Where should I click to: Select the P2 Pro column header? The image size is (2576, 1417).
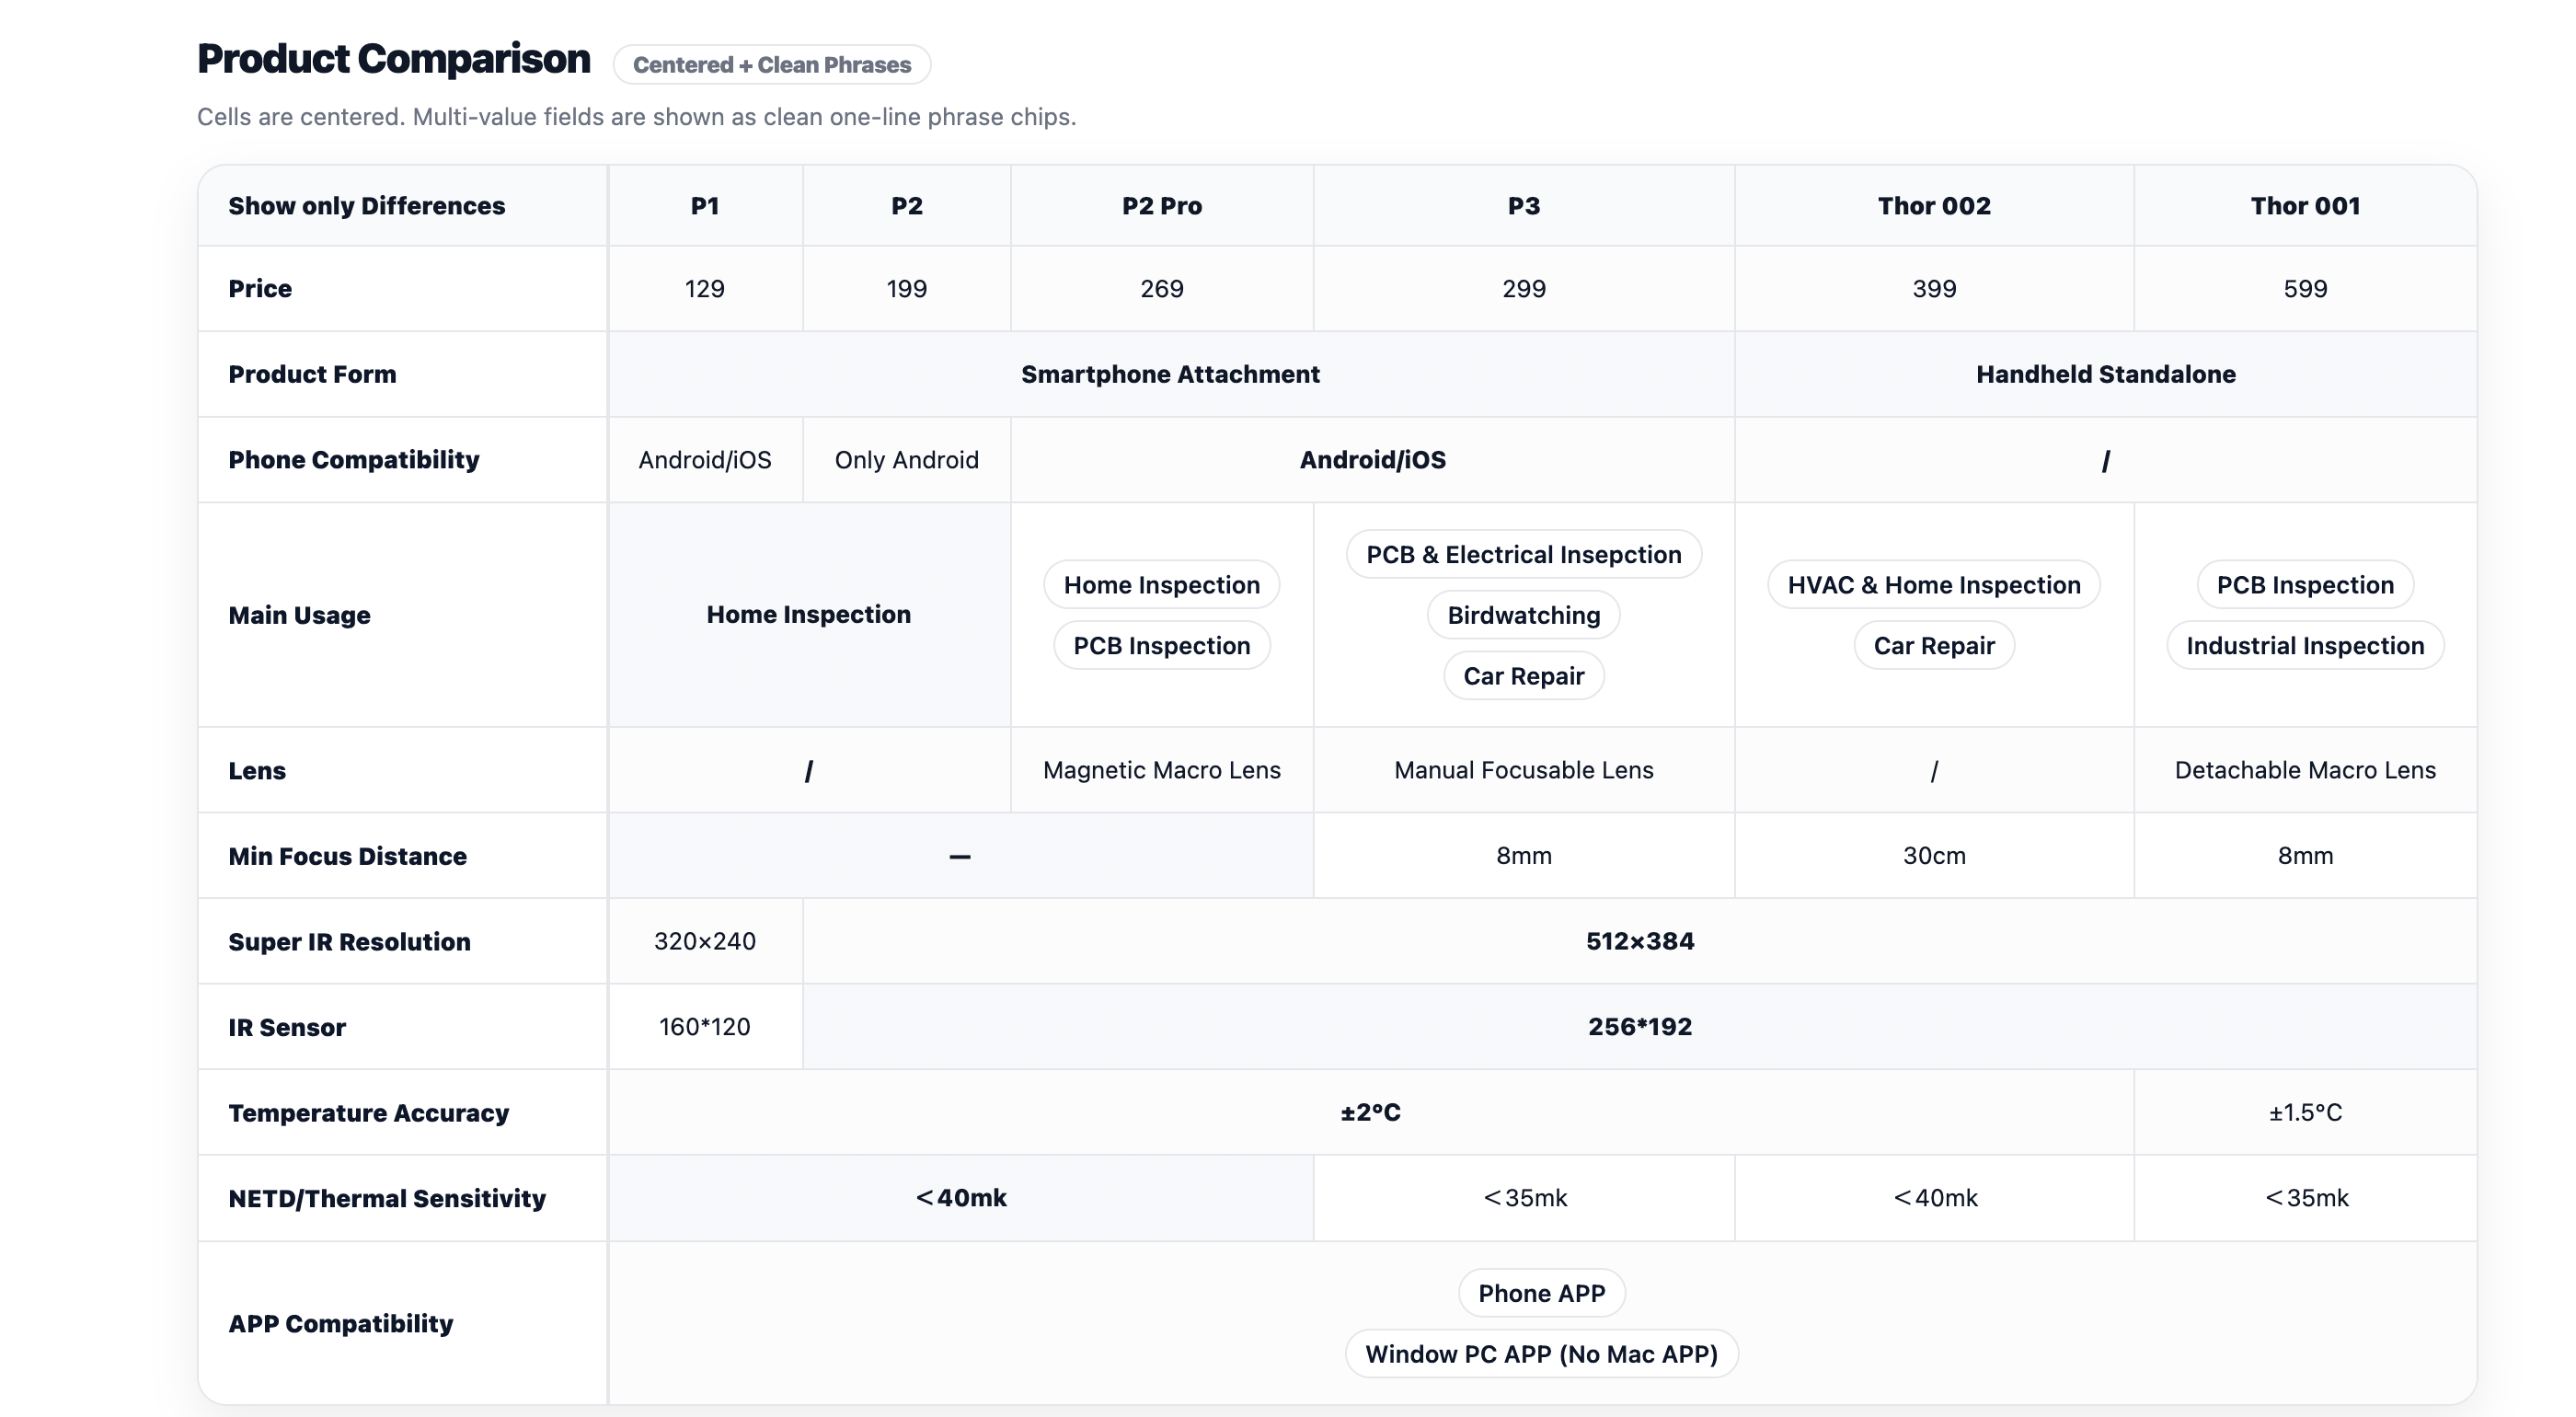[1161, 206]
